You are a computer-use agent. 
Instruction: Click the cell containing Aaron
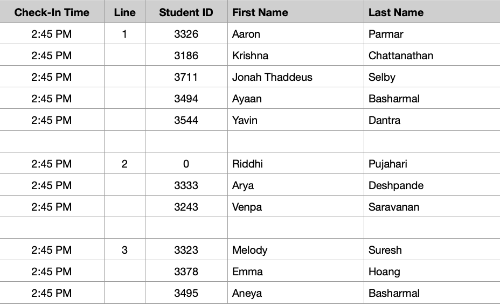coord(296,33)
